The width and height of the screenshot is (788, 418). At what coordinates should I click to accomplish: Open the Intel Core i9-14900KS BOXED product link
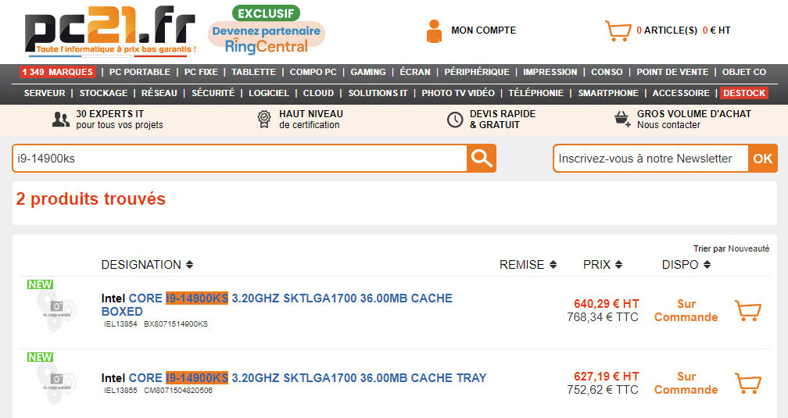(x=277, y=305)
